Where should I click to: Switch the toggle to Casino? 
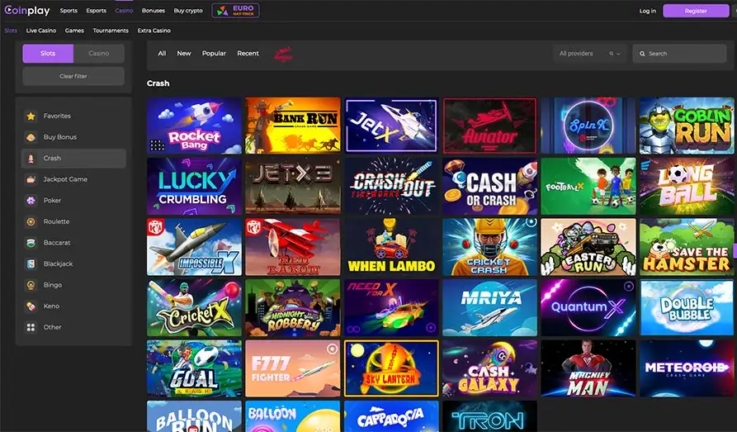(99, 54)
